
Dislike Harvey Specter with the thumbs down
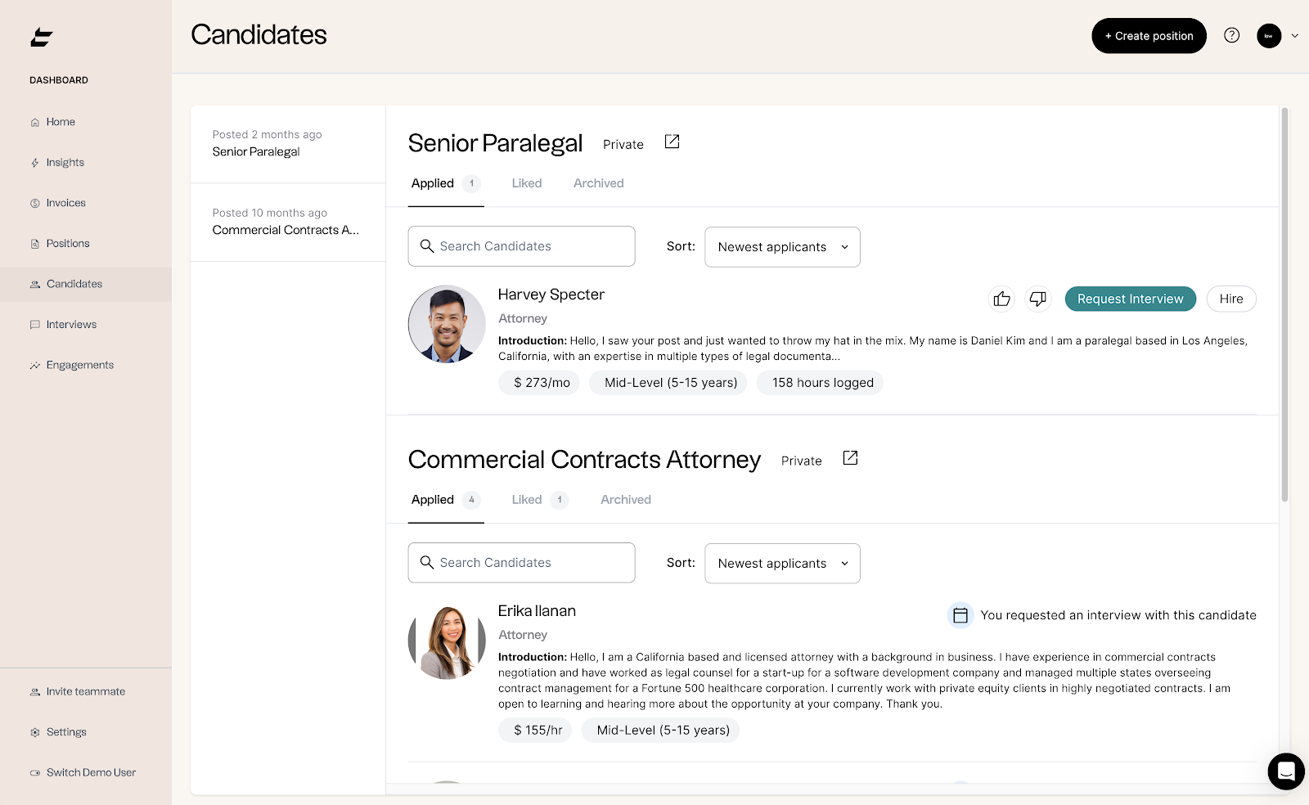point(1038,299)
